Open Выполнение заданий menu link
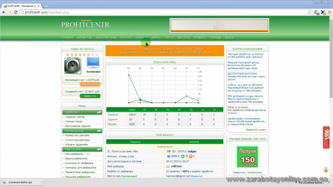The height and width of the screenshot is (187, 333). point(78,126)
